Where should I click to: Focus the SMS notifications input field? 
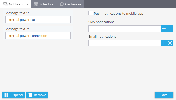tap(125, 29)
